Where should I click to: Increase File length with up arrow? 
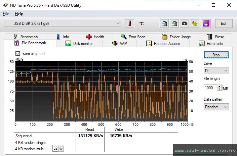(219, 87)
